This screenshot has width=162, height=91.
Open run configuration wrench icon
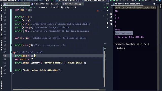click(x=107, y=11)
